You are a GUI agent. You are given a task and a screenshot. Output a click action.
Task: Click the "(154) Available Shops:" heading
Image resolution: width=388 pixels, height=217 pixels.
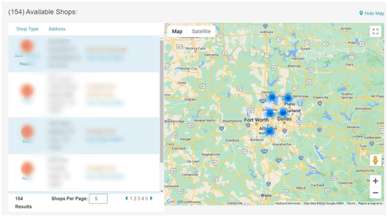point(43,12)
